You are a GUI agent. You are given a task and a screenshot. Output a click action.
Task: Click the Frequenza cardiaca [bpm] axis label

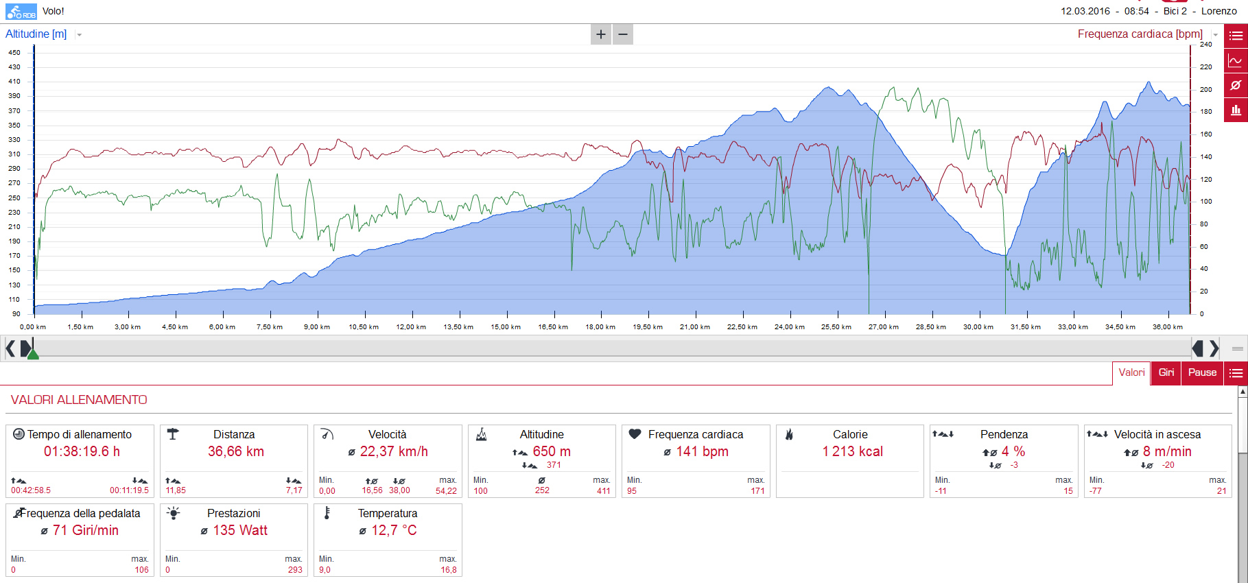tap(1140, 34)
